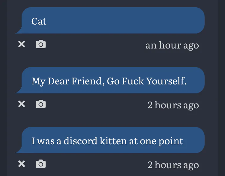Image resolution: width=225 pixels, height=176 pixels.
Task: Remove the "My Dear Friend" message via X
Action: [22, 104]
